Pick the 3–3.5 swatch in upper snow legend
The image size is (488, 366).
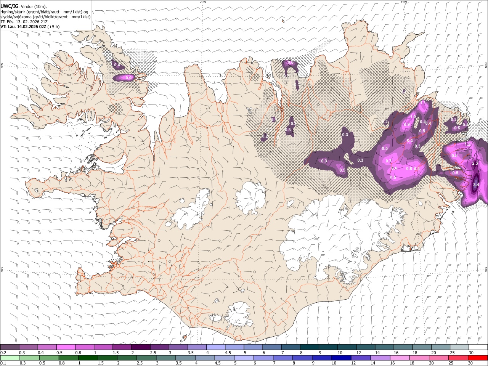click(x=178, y=347)
